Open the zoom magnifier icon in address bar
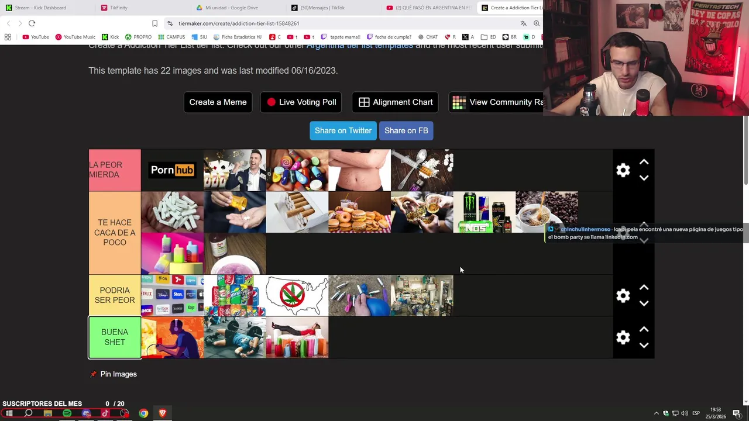Screen dimensions: 749x421 [x=537, y=23]
